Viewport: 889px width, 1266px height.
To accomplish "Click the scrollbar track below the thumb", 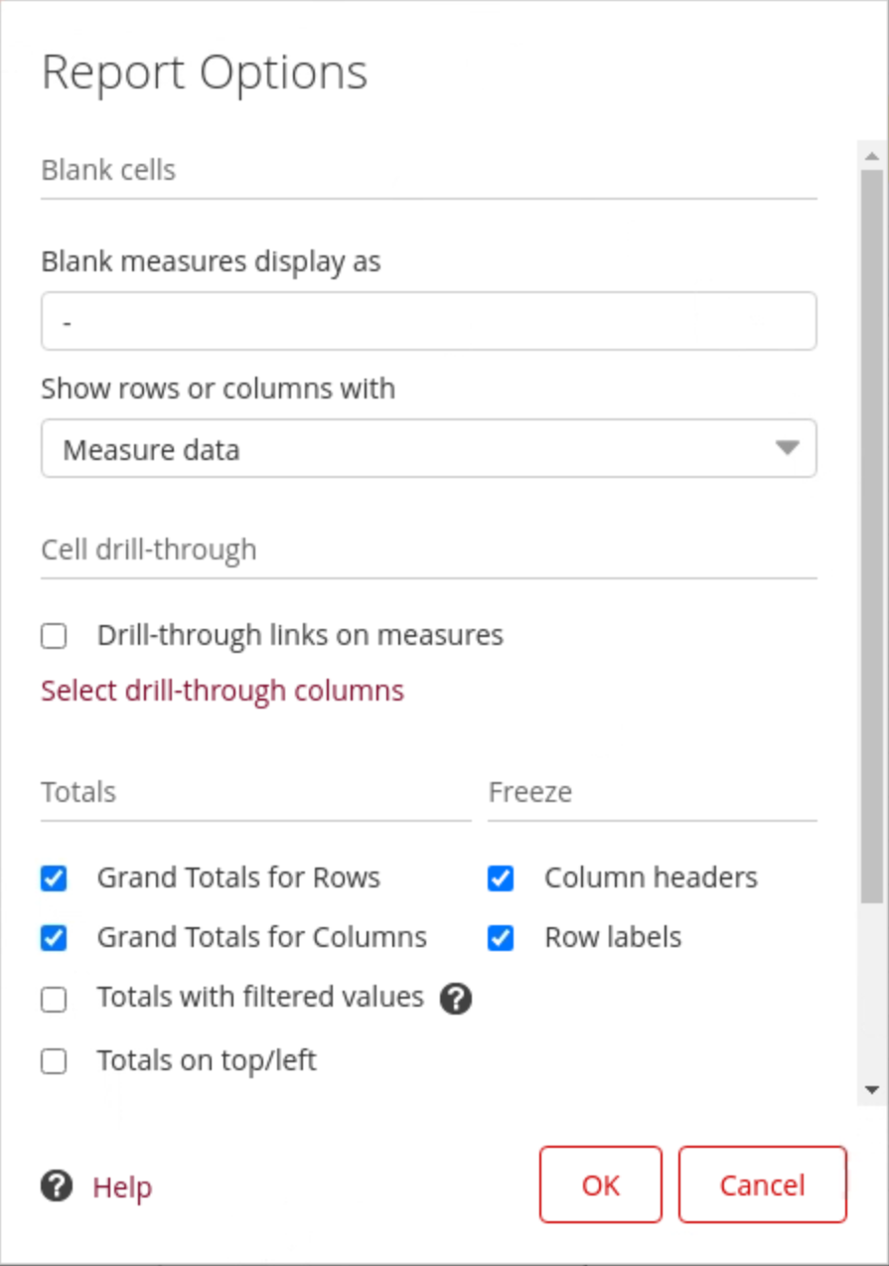I will (x=872, y=994).
